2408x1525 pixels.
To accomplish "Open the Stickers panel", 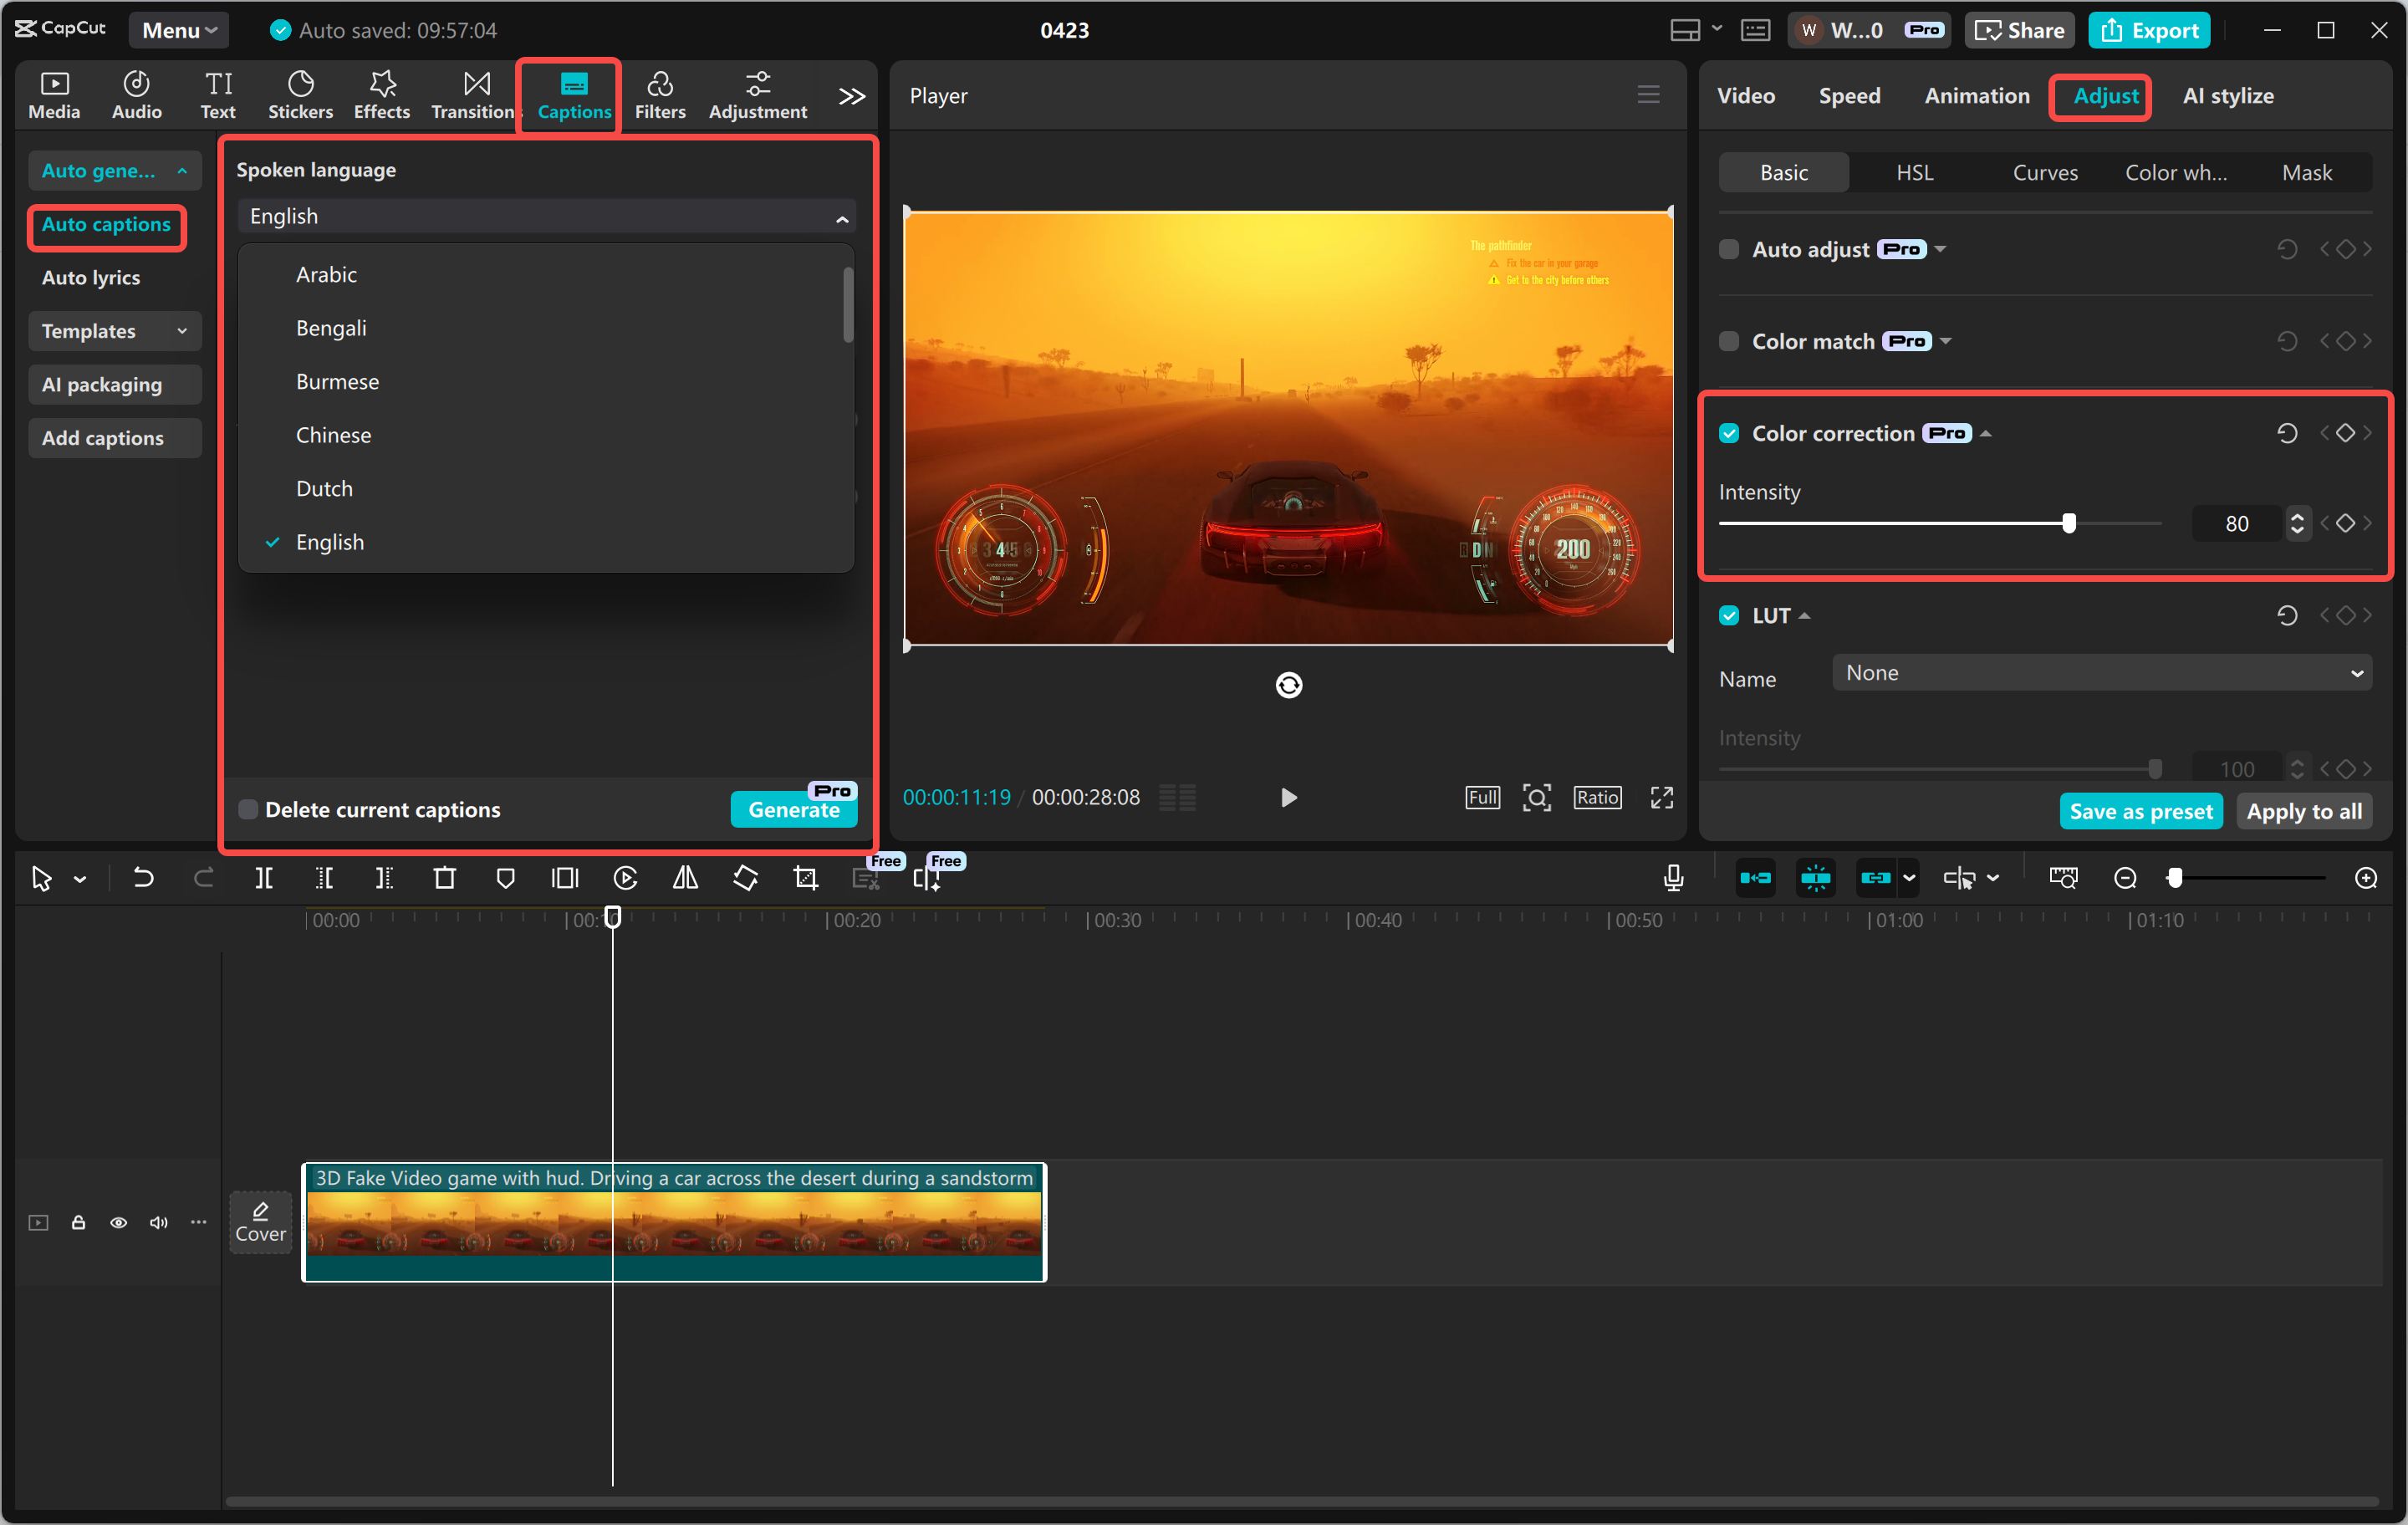I will [x=300, y=95].
